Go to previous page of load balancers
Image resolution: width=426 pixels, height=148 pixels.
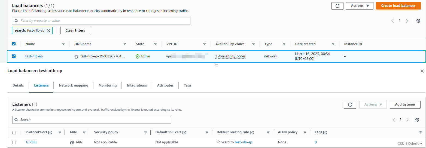pyautogui.click(x=392, y=21)
